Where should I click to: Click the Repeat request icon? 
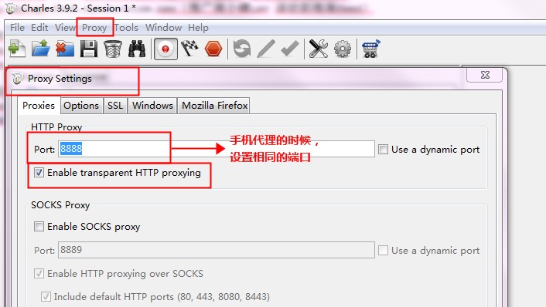click(x=242, y=49)
